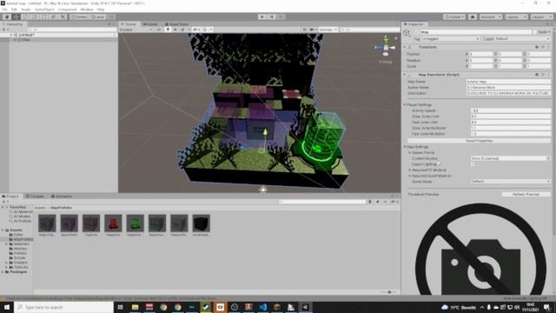Click the GameObject cube icon in Inspector

[x=407, y=33]
